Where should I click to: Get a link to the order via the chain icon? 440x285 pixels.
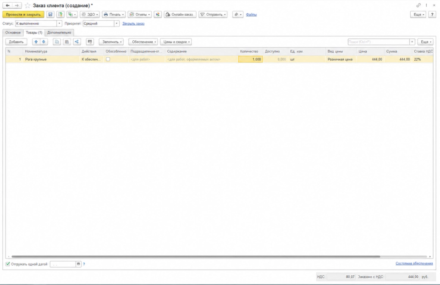pyautogui.click(x=418, y=5)
